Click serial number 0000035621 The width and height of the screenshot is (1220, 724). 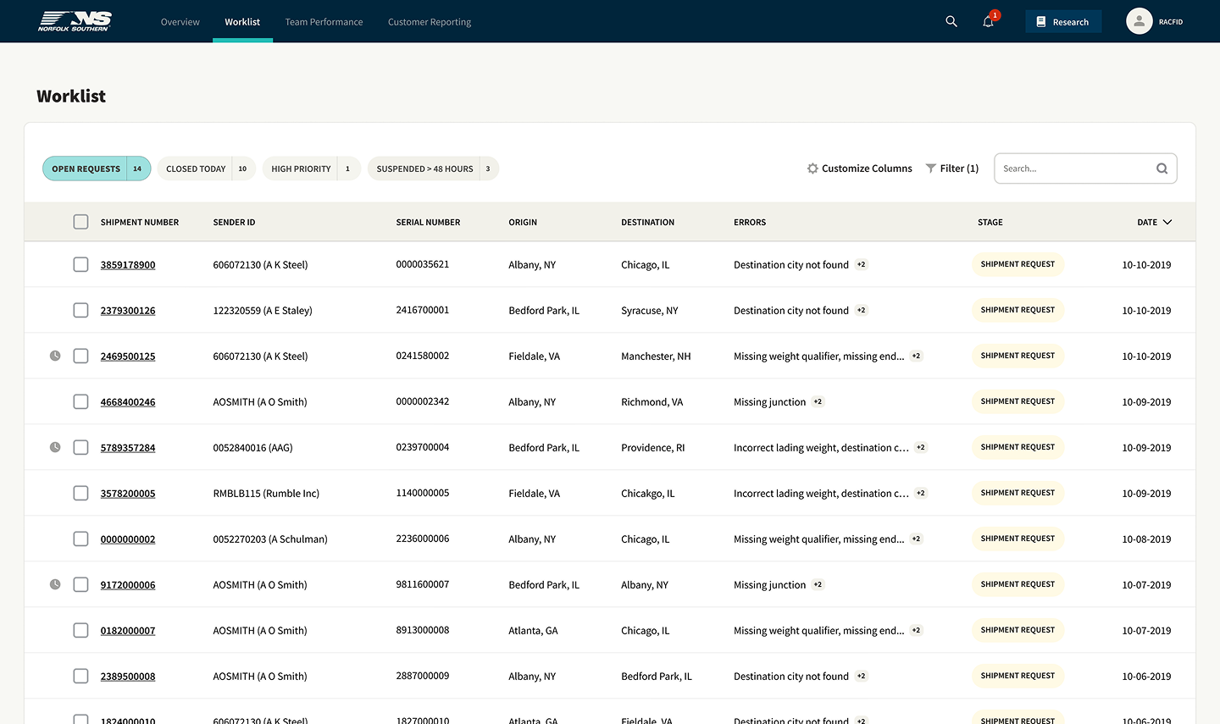(423, 264)
